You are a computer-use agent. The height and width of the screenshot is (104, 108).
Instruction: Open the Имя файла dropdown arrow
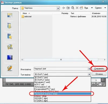(89, 69)
